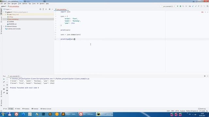Open Search Everywhere magnifier icon
Screen dimensions: 209x117
coord(208,6)
